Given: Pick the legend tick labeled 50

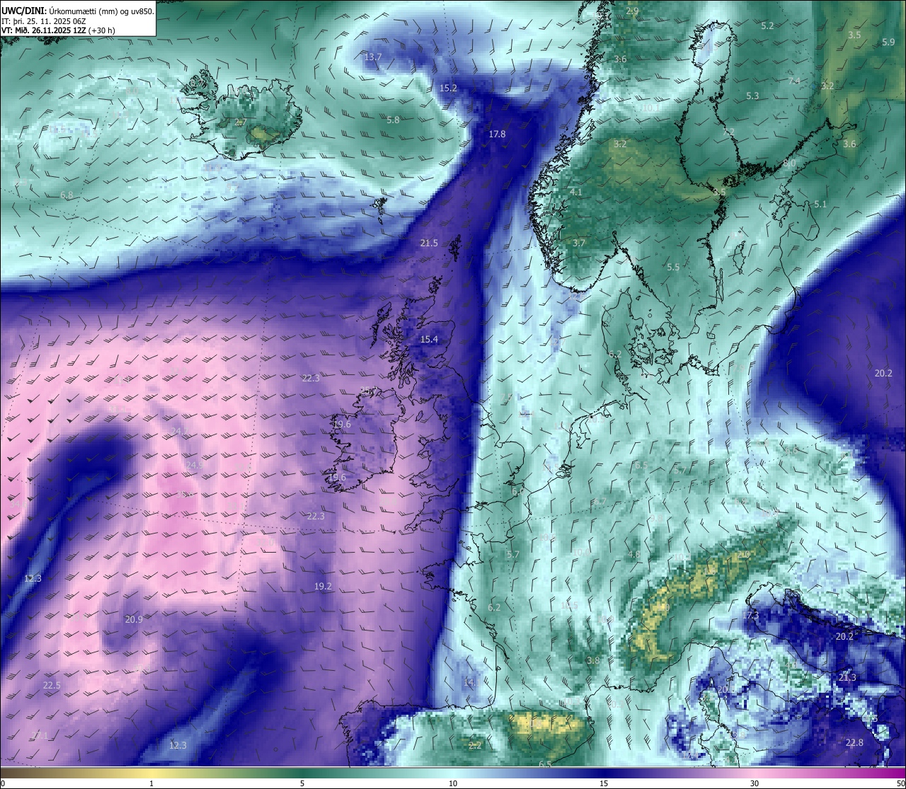Looking at the screenshot, I should [900, 783].
